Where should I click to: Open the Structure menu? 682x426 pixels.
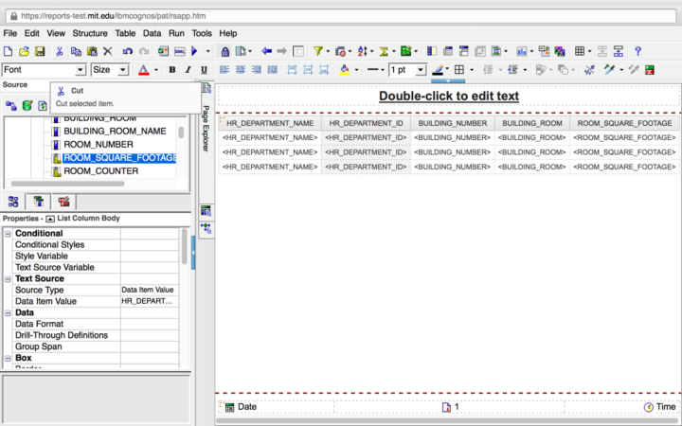(x=90, y=33)
